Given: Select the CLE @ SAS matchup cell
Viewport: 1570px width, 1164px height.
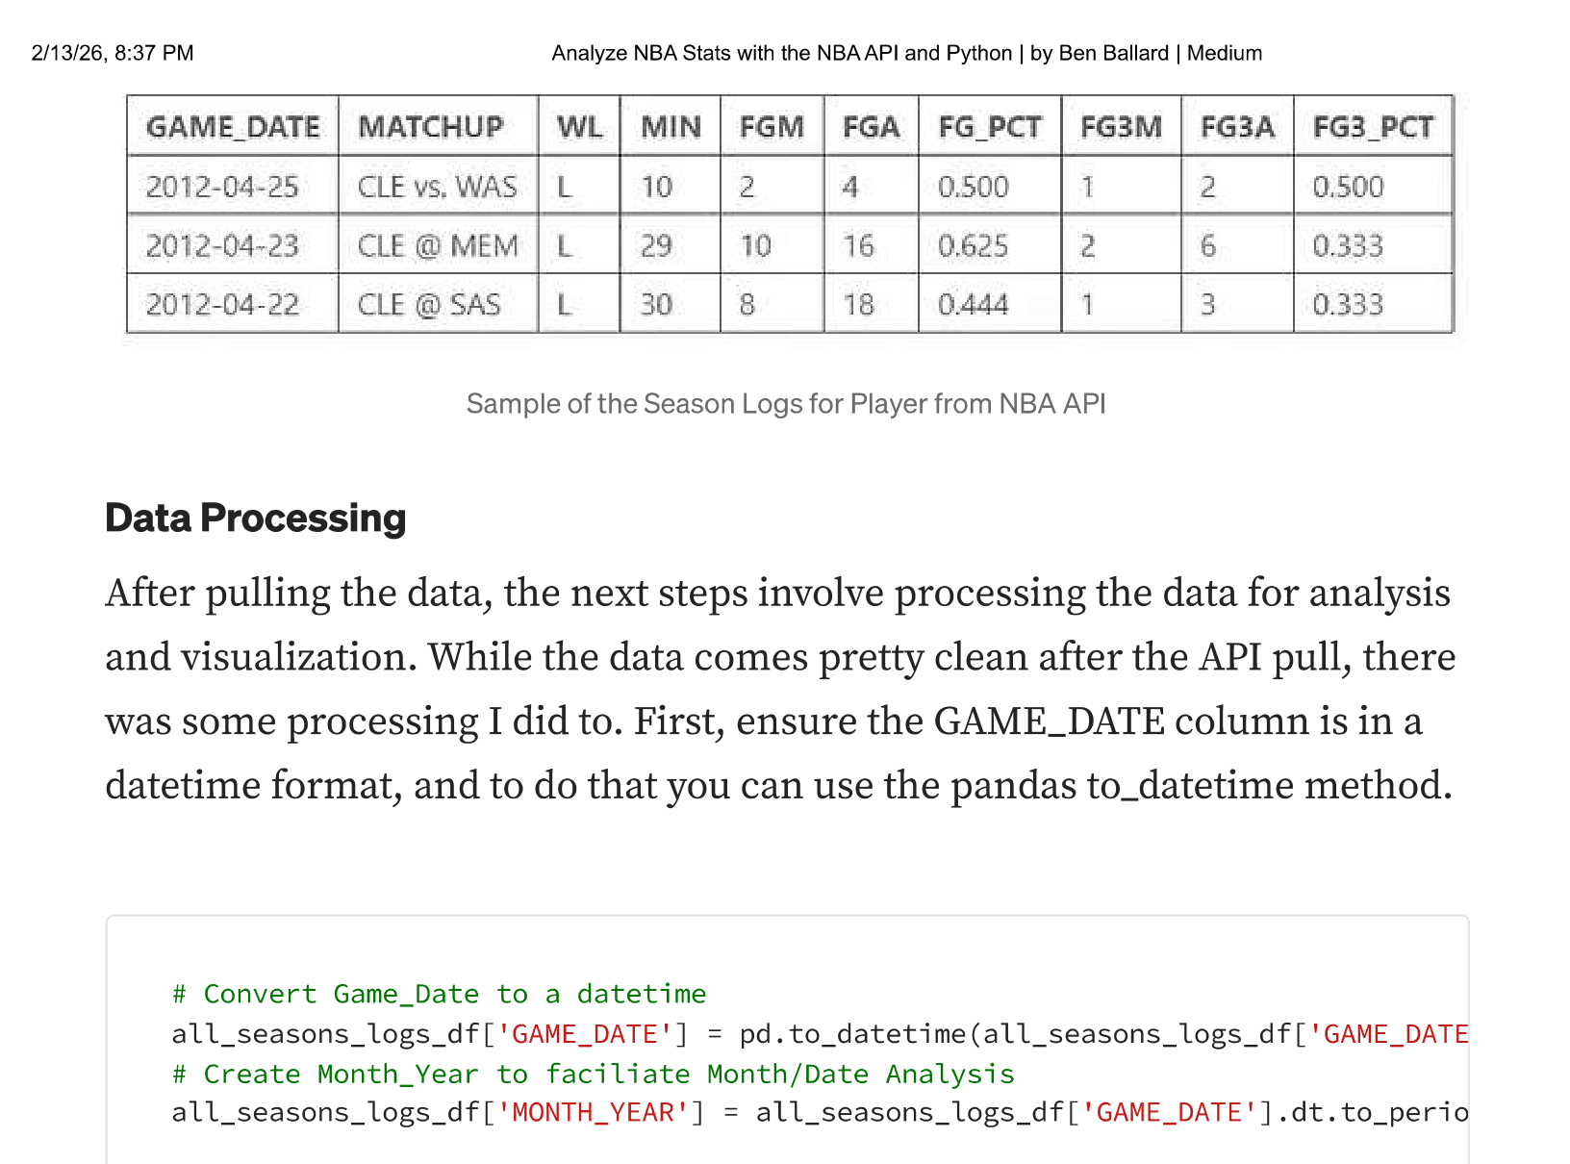Looking at the screenshot, I should tap(429, 305).
